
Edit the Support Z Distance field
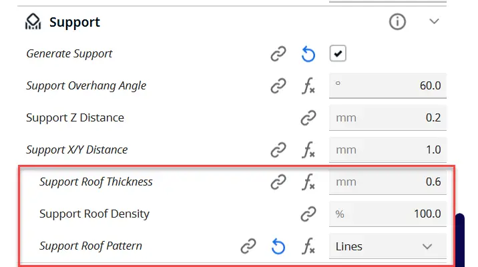tap(388, 117)
